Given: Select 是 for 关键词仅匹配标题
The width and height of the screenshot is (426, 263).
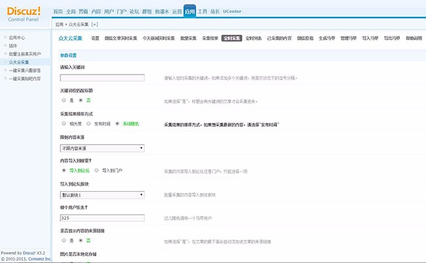Looking at the screenshot, I should (x=64, y=100).
